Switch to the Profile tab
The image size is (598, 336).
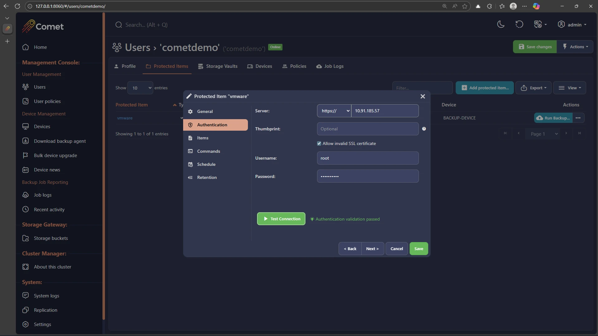click(125, 66)
